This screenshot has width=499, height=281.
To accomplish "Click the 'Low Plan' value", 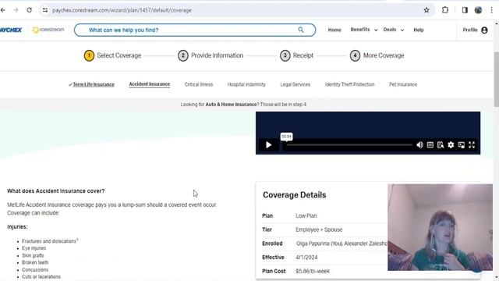I will point(306,215).
